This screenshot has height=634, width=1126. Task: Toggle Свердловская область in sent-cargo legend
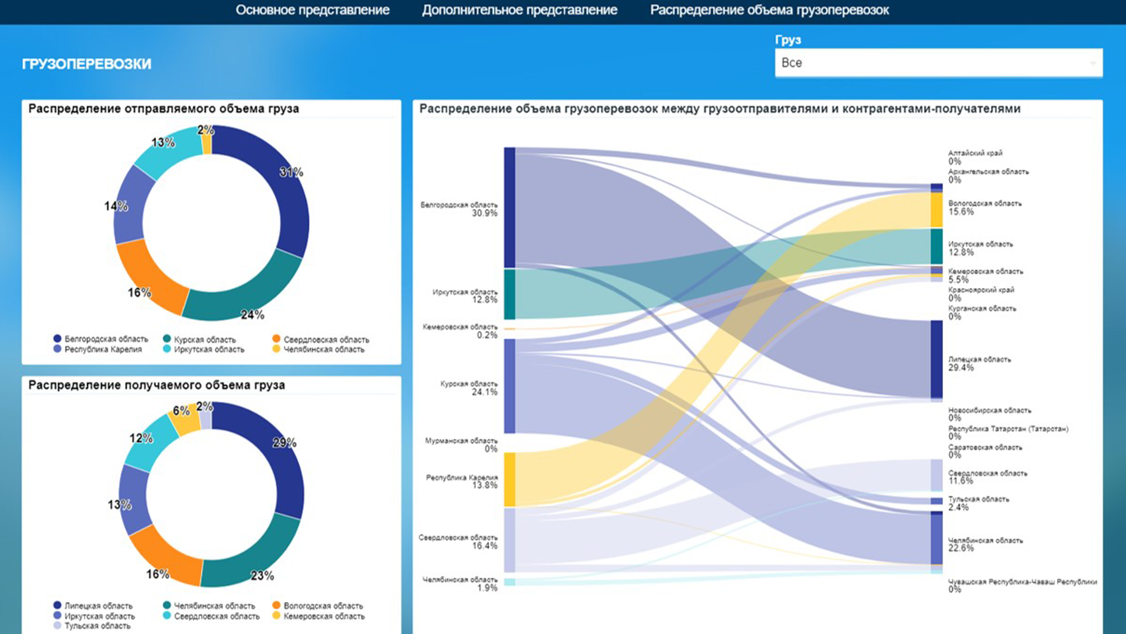(321, 340)
